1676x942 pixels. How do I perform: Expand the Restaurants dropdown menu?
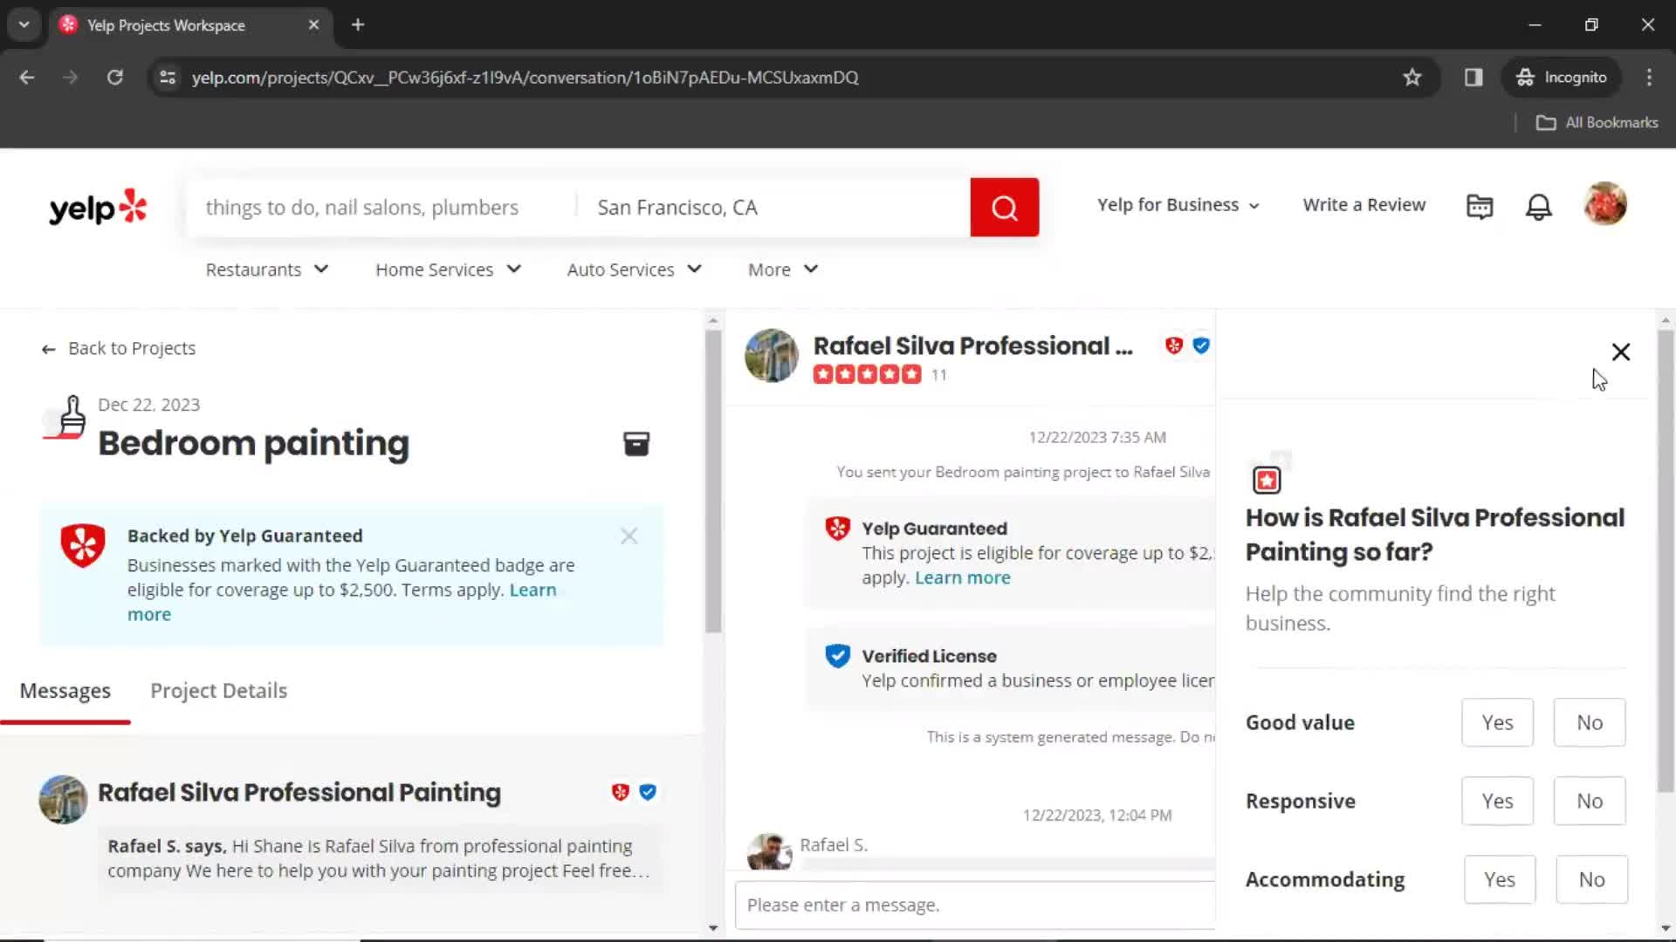coord(264,270)
